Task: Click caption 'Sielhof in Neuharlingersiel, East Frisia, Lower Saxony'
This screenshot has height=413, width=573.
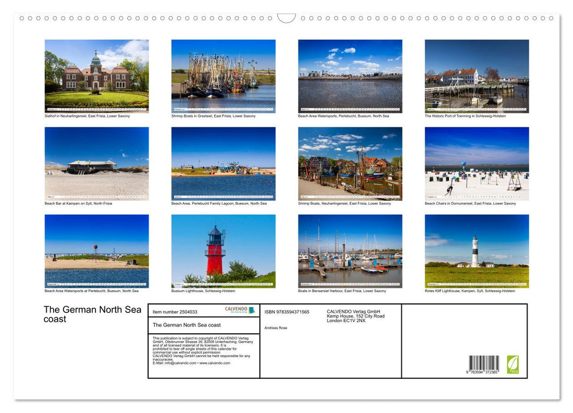Action: pos(87,116)
